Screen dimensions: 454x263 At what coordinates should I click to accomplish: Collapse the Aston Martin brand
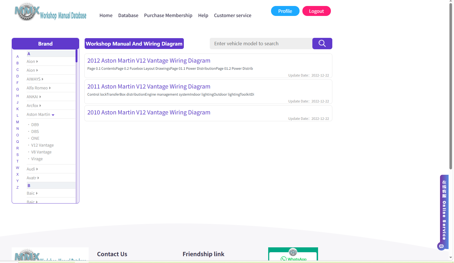point(40,114)
